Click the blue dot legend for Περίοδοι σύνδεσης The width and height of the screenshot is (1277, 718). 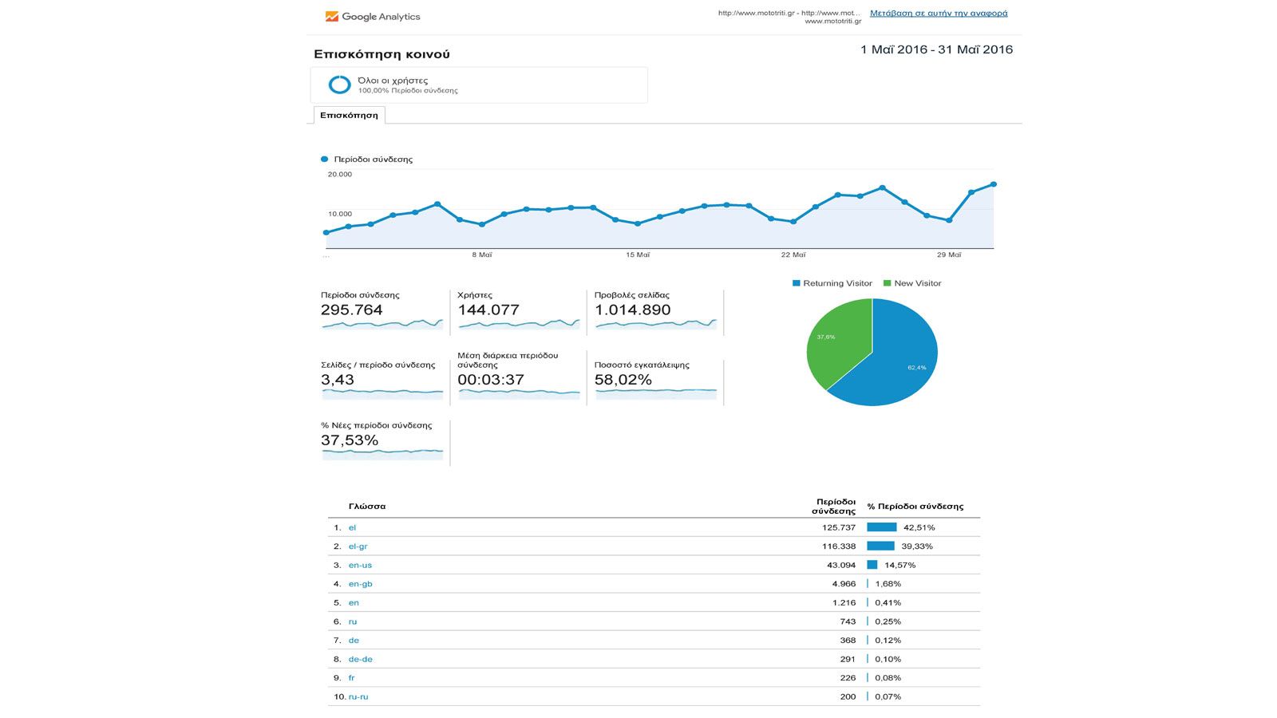325,160
